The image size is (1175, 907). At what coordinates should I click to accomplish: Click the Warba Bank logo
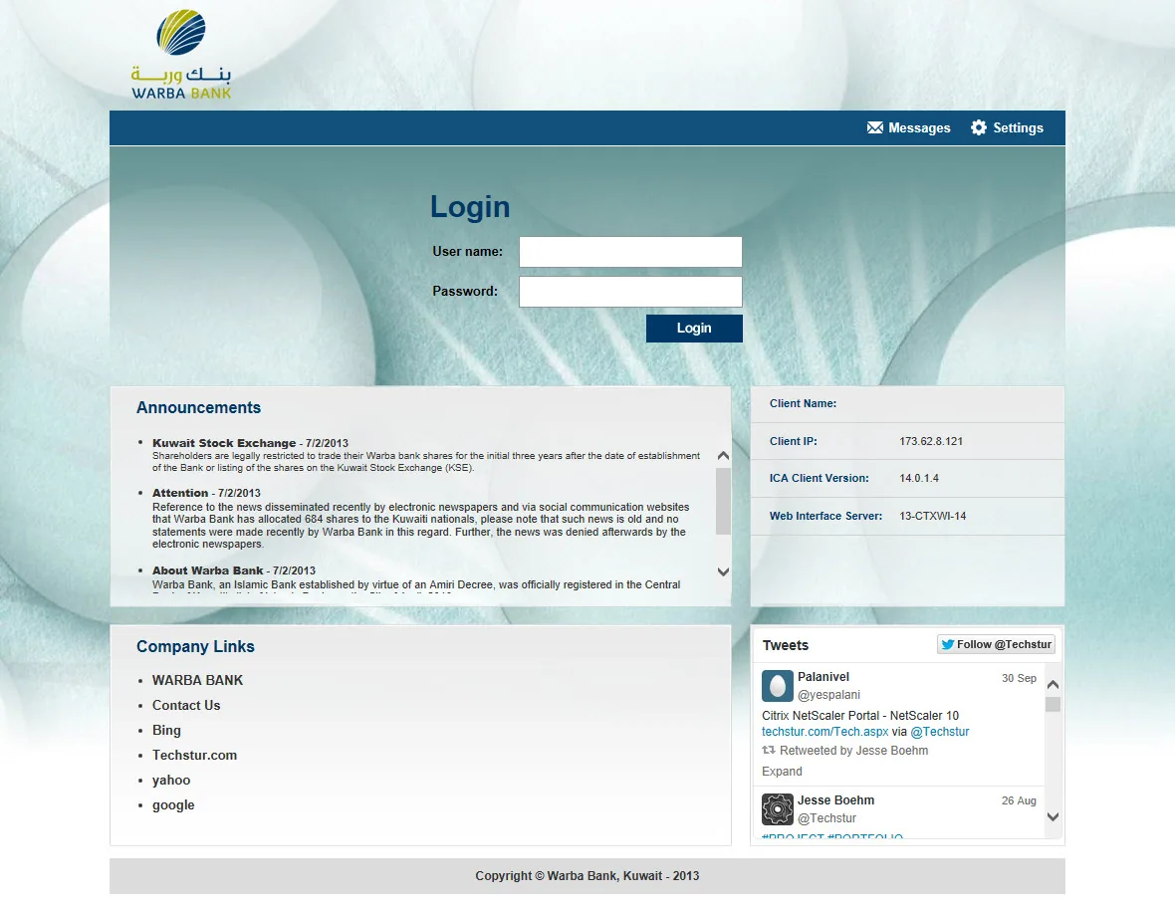coord(181,54)
